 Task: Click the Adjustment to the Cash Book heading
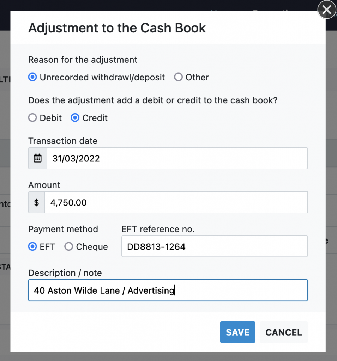[117, 28]
